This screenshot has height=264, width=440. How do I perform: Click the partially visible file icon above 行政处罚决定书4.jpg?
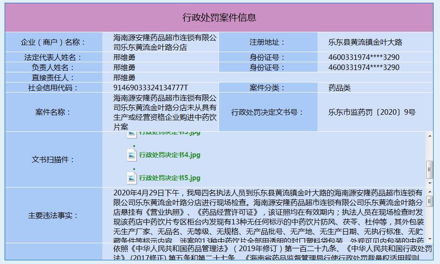pos(132,134)
